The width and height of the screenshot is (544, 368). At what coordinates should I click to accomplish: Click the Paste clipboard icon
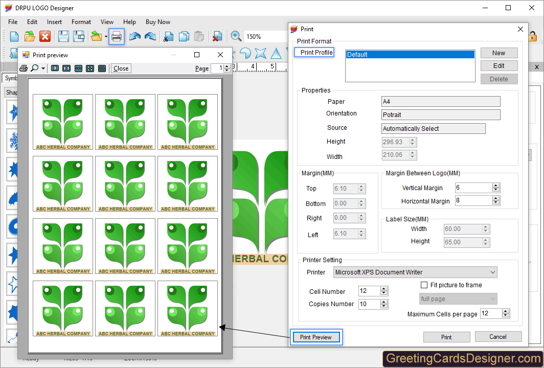[199, 36]
